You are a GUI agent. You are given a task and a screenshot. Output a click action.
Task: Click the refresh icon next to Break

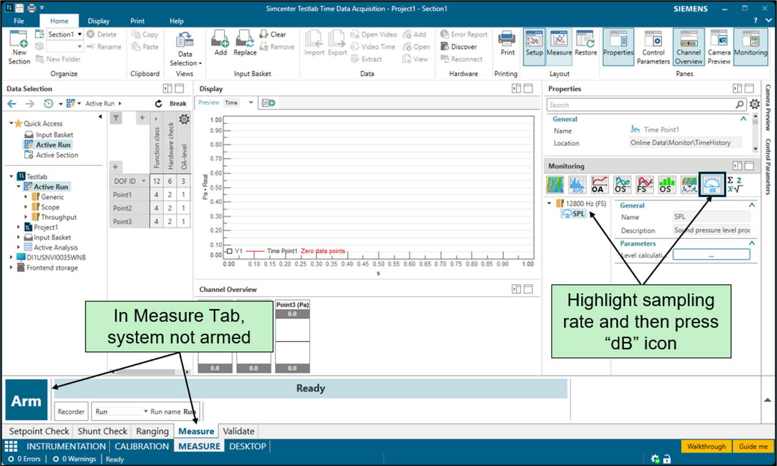[159, 104]
